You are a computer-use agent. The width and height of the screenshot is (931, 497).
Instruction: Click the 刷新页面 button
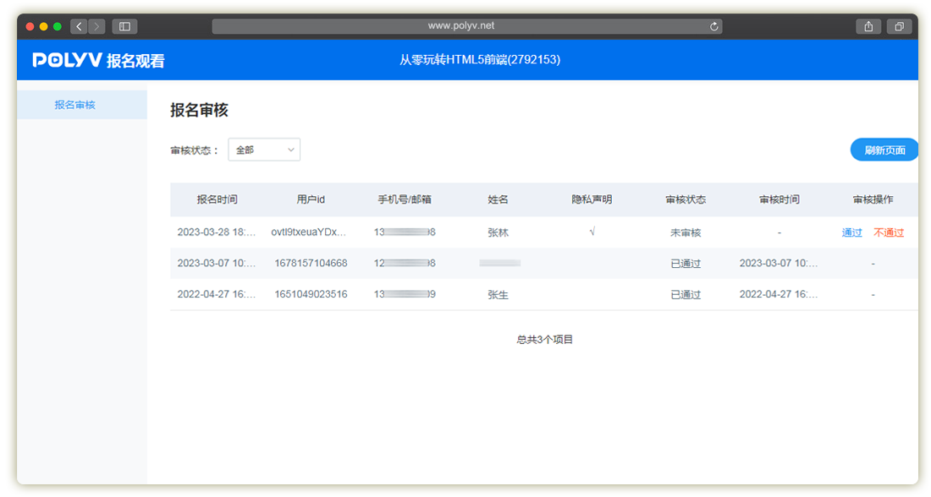[x=884, y=150]
